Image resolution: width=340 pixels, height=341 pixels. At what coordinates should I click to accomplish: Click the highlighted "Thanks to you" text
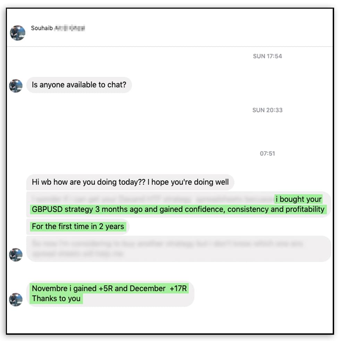pyautogui.click(x=56, y=298)
